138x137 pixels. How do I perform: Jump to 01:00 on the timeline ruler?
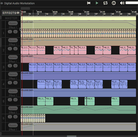click(87, 12)
